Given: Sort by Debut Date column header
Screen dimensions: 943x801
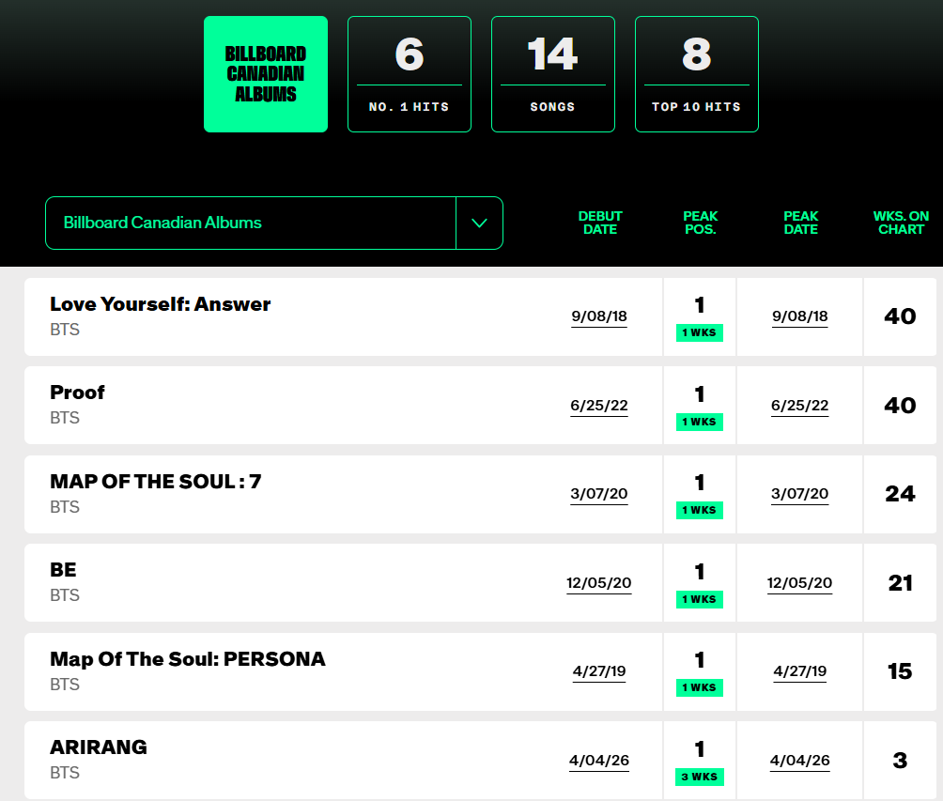Looking at the screenshot, I should pos(600,223).
